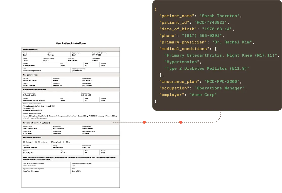The image size is (282, 193).
Task: Click the Policy number field
Action: click(36, 133)
